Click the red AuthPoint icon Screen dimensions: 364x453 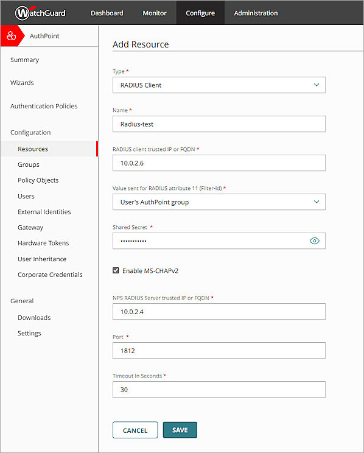click(x=12, y=36)
